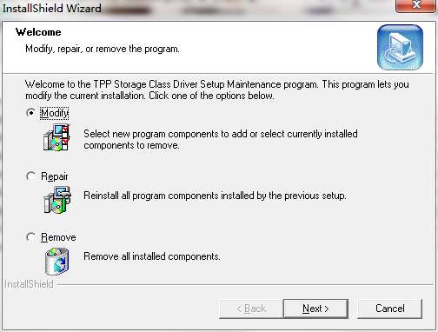This screenshot has width=438, height=332.
Task: Proceed with the Next button
Action: (315, 309)
